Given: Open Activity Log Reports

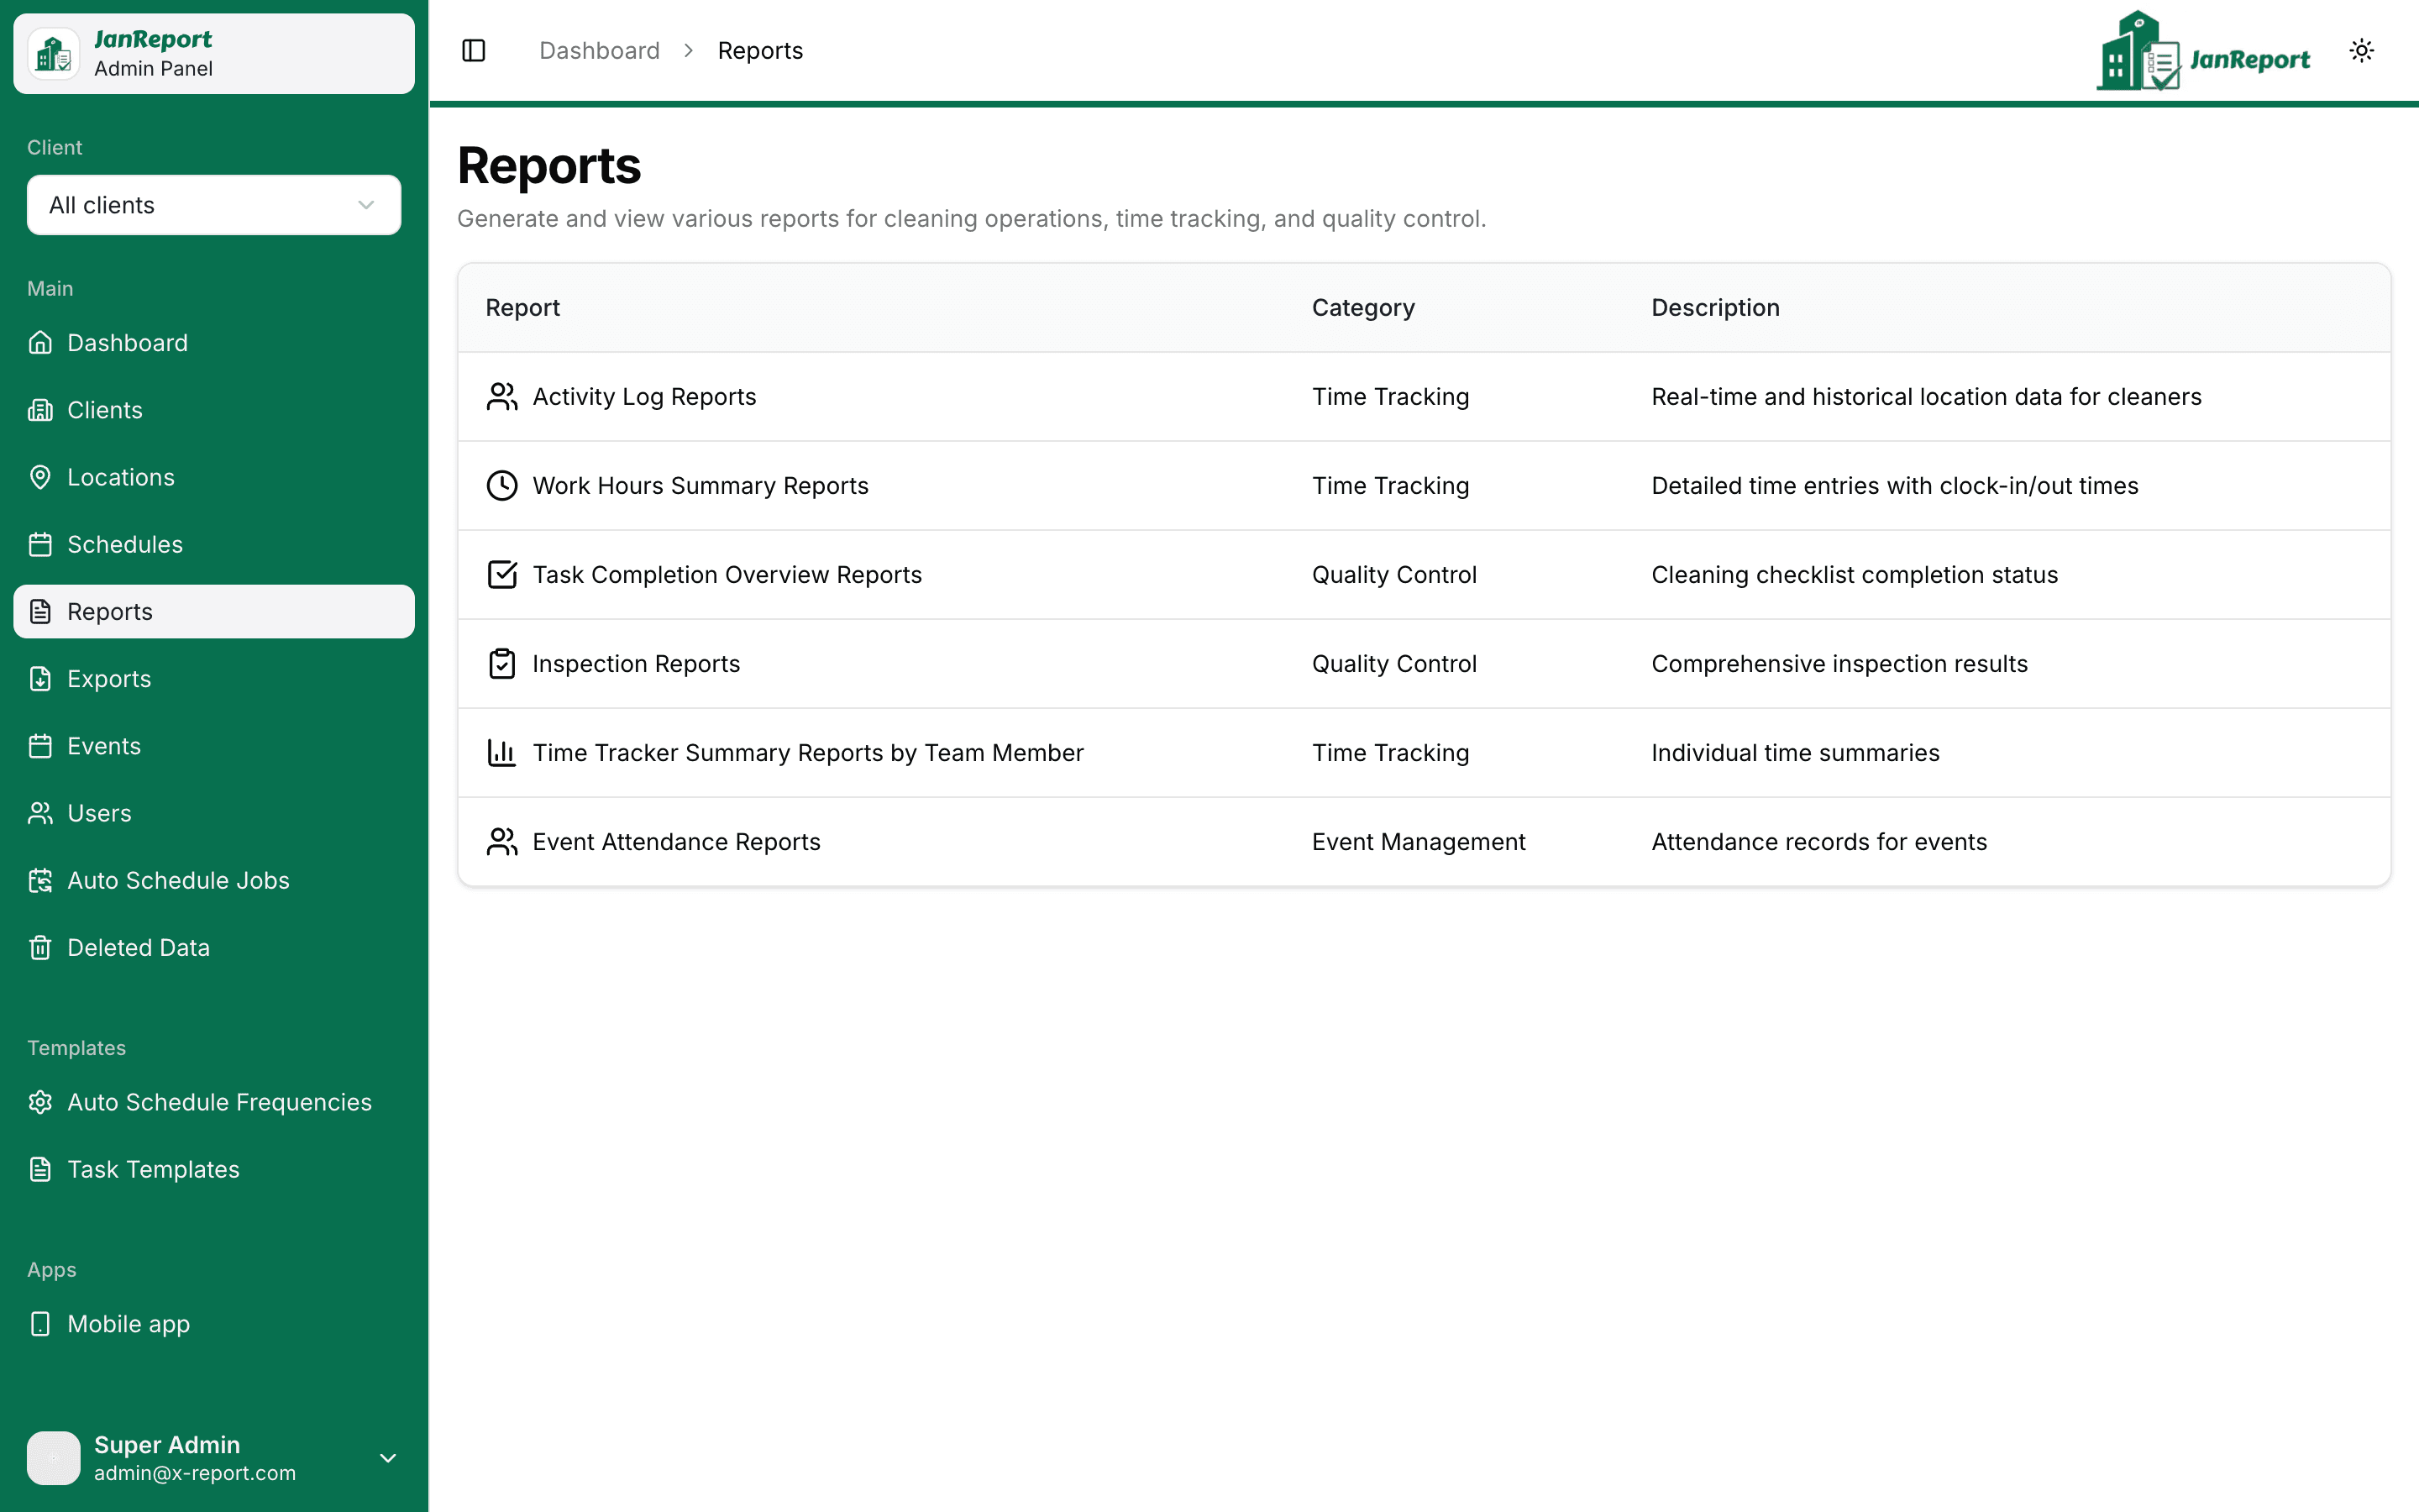Looking at the screenshot, I should pyautogui.click(x=643, y=397).
